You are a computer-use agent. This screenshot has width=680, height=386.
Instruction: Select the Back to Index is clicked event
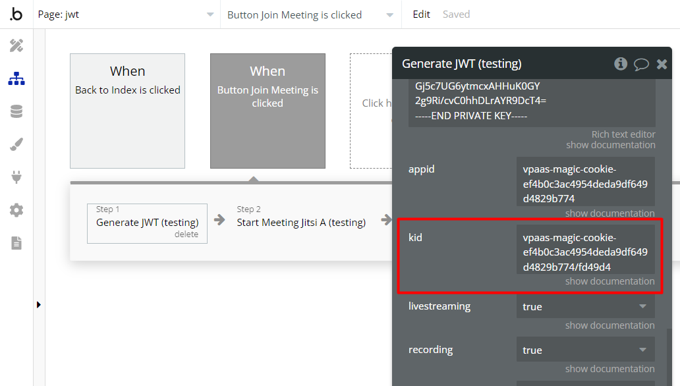click(x=127, y=111)
